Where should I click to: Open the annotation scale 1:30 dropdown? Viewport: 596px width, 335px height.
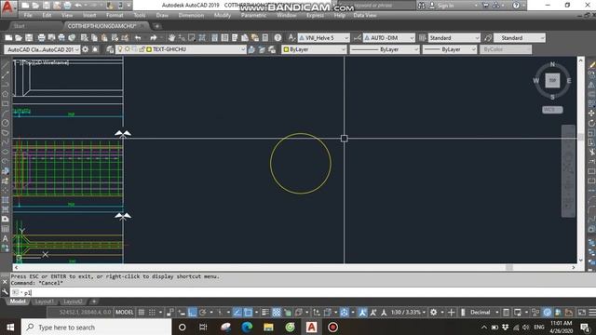point(408,313)
